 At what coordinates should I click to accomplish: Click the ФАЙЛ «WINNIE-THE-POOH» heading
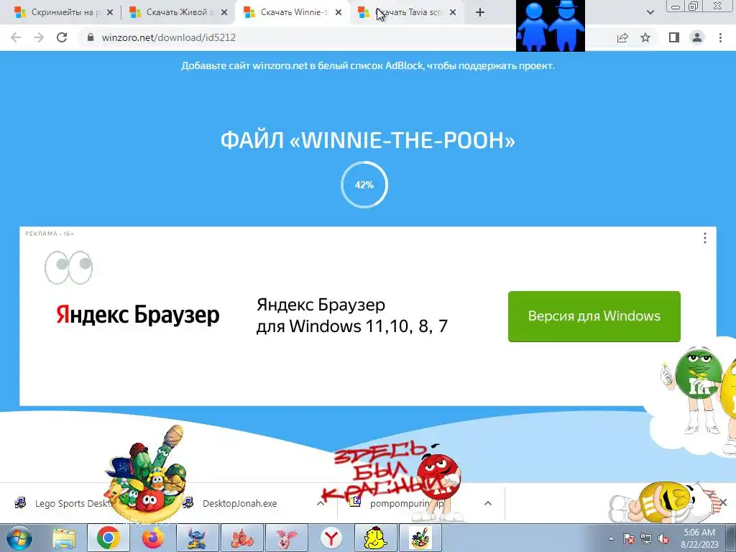point(368,140)
